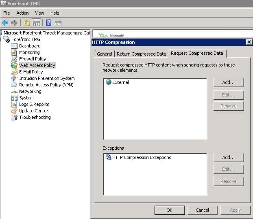Click the Cancel button
253x219 pixels.
202,210
